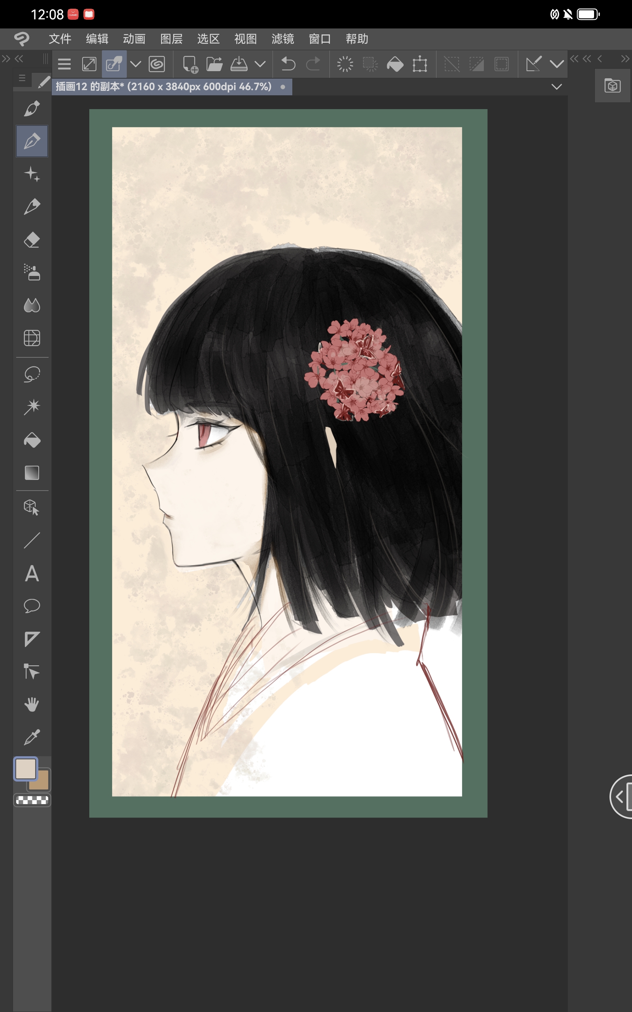This screenshot has width=632, height=1012.
Task: Open the 图层 menu
Action: point(171,39)
